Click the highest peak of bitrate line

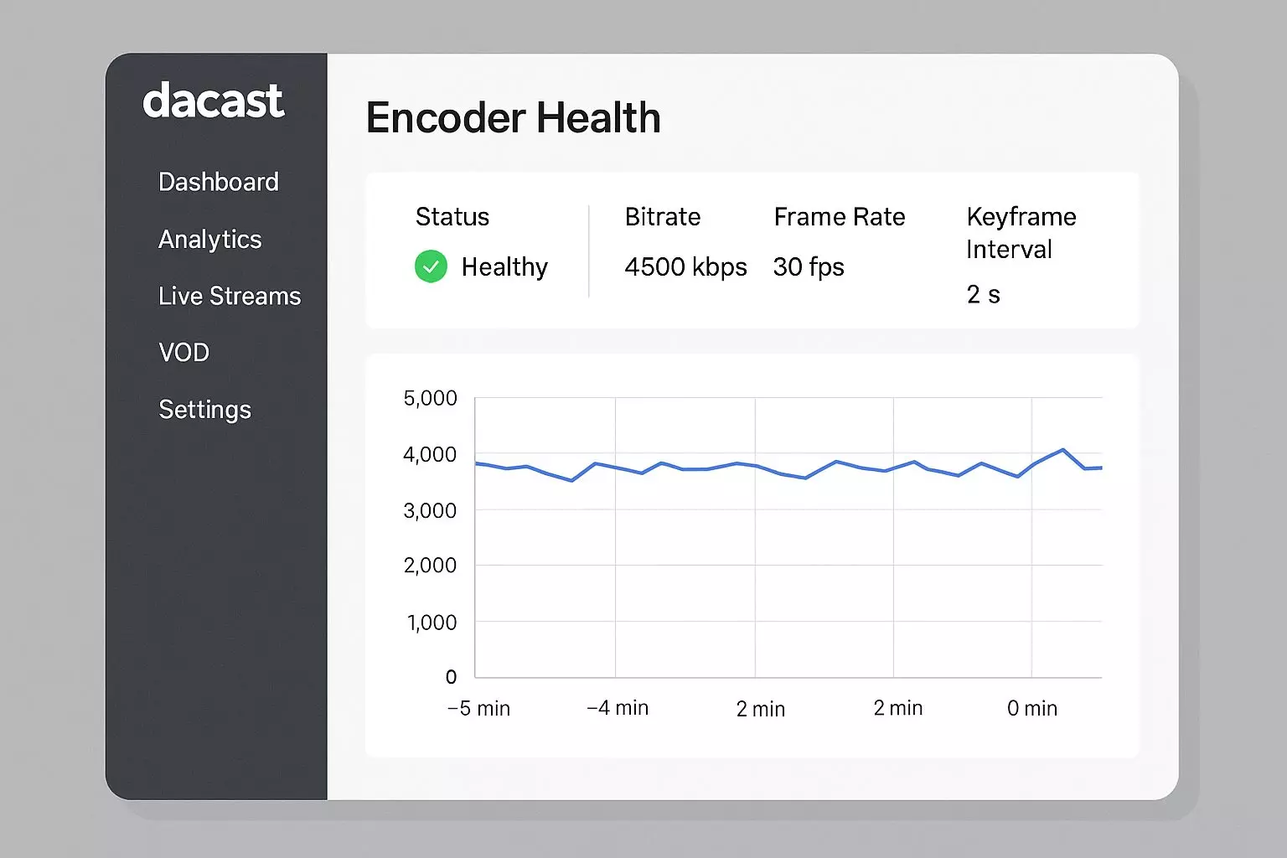click(1063, 450)
